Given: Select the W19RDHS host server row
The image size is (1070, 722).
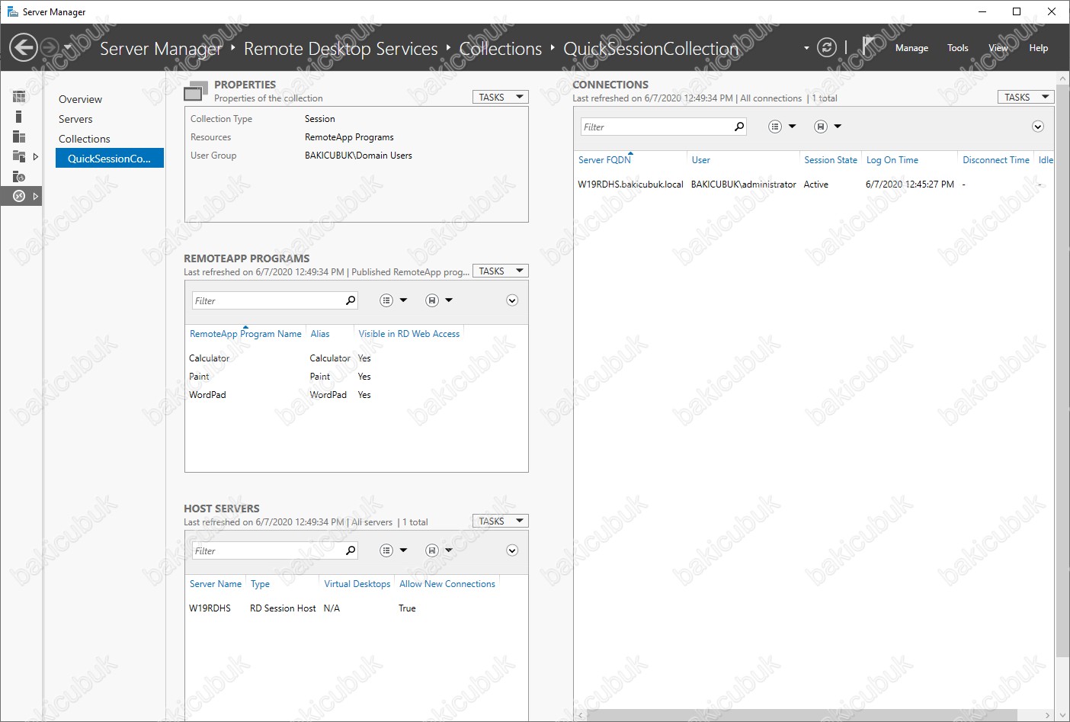Looking at the screenshot, I should click(x=356, y=608).
